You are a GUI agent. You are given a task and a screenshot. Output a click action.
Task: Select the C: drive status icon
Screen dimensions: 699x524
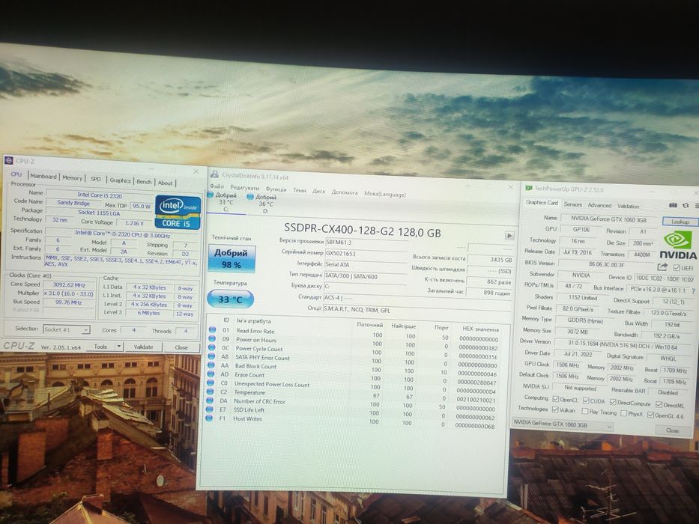211,195
